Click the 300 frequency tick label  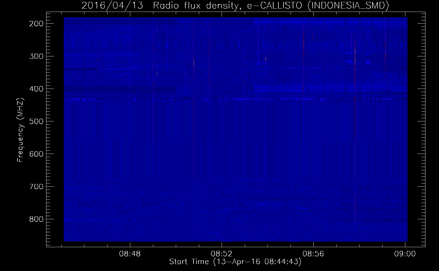click(x=36, y=56)
